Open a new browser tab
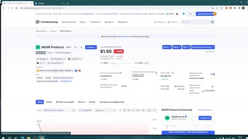Viewport: 248px width, 139px height. pyautogui.click(x=67, y=3)
